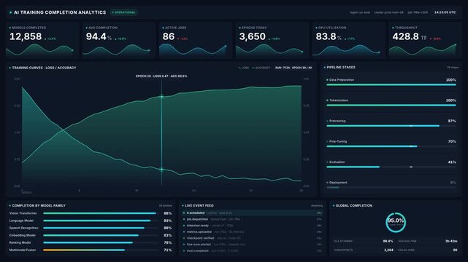This screenshot has height=262, width=468.
Task: Select the Vision Transformer label
Action: 23,213
